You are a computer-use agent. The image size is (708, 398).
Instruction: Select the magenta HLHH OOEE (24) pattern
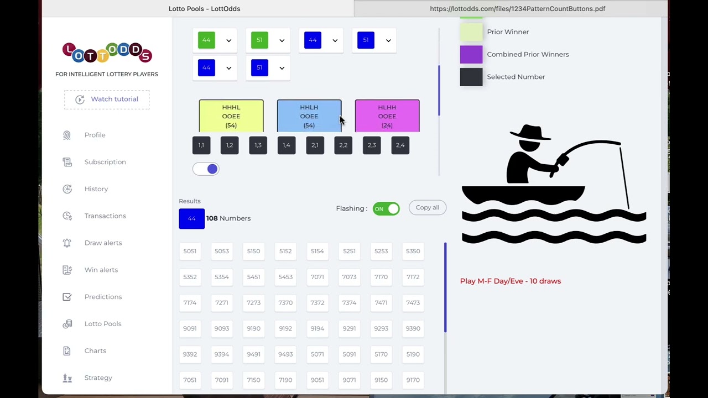(x=387, y=116)
